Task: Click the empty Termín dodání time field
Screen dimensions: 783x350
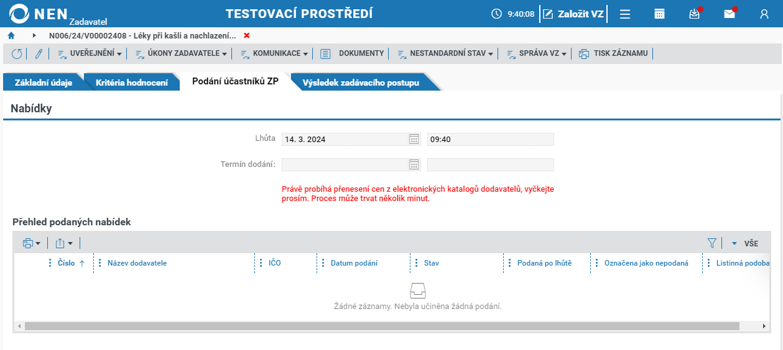Action: click(491, 164)
